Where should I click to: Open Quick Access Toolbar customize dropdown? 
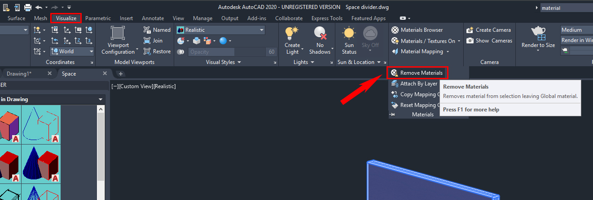(69, 8)
